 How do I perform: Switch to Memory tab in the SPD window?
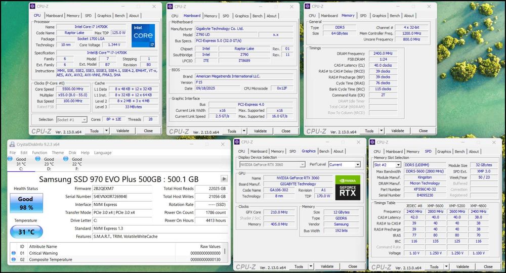tap(413, 152)
